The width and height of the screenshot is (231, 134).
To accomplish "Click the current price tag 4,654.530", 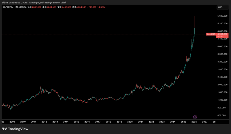I will [x=222, y=34].
